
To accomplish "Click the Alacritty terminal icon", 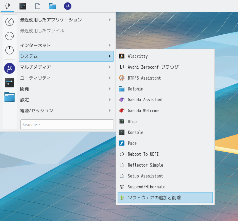I will tap(122, 56).
